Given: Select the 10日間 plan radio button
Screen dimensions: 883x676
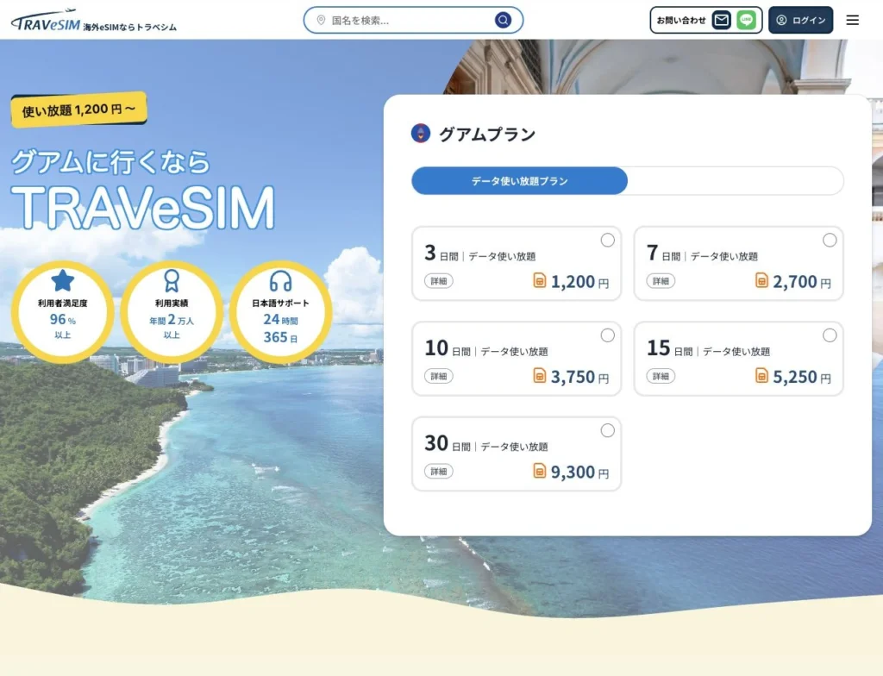Looking at the screenshot, I should tap(608, 335).
